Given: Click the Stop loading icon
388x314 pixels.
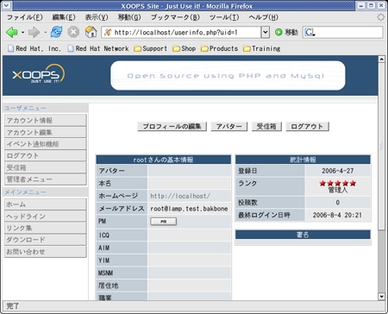Looking at the screenshot, I should (x=73, y=32).
